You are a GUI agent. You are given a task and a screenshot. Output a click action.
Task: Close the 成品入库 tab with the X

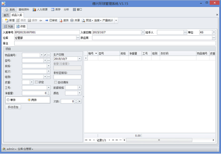[217, 15]
